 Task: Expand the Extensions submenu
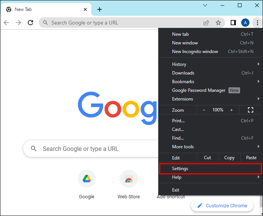click(x=210, y=99)
